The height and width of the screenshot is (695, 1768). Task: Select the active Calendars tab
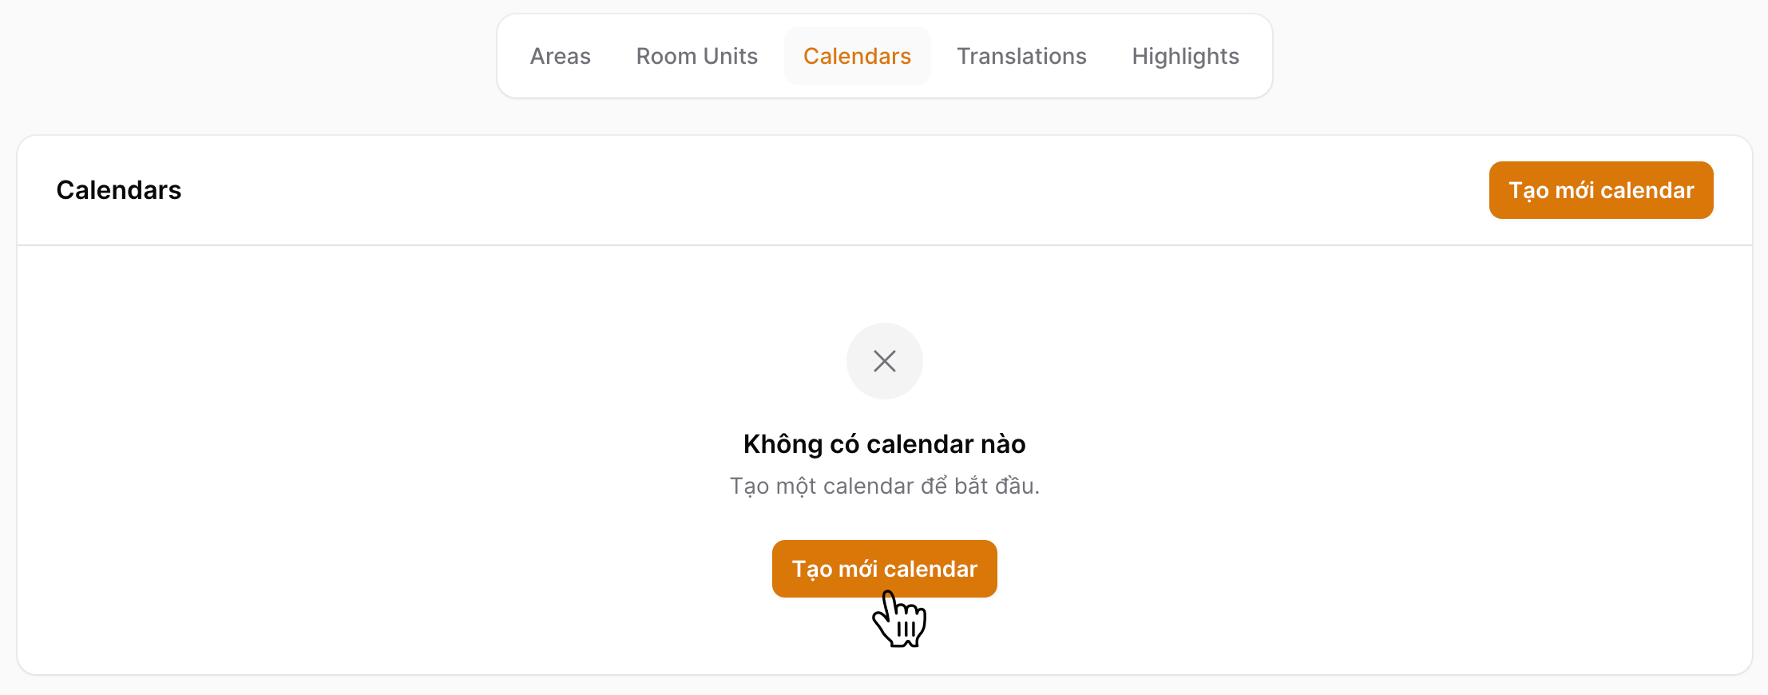pyautogui.click(x=857, y=56)
